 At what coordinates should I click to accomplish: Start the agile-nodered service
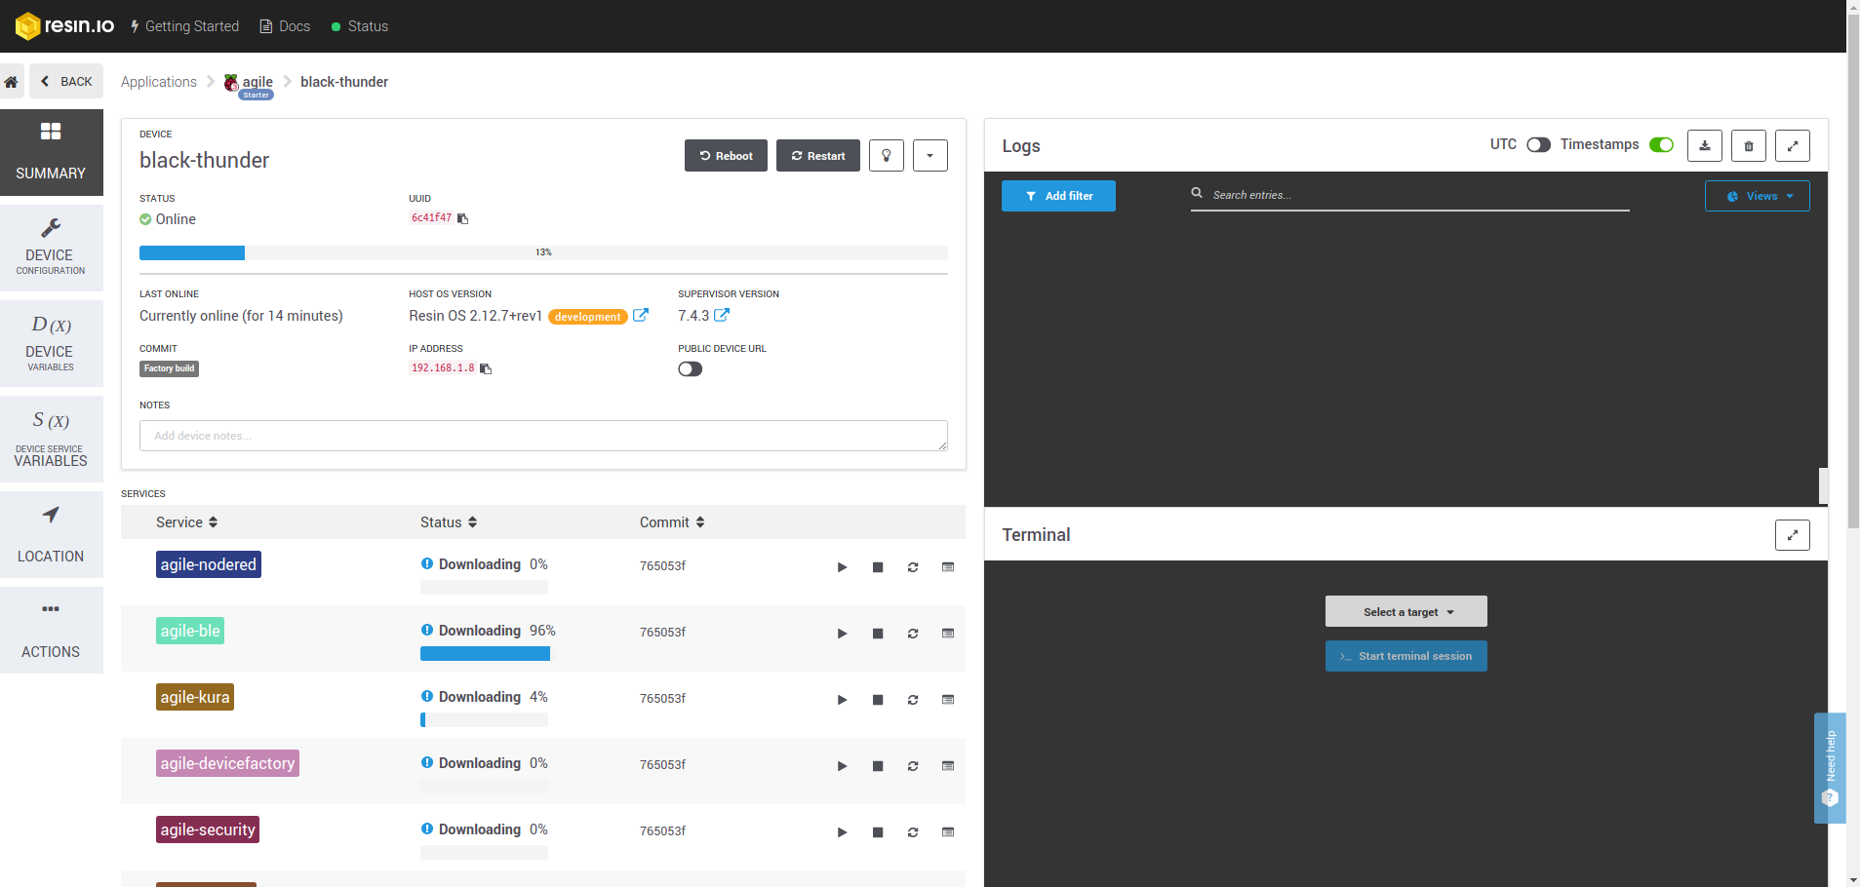coord(842,567)
